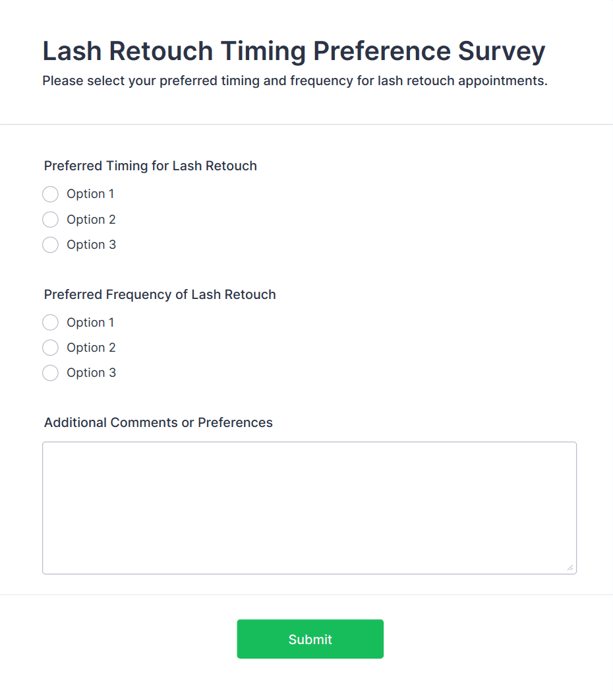
Task: Select Option 1 under Preferred Timing
Action: click(50, 194)
